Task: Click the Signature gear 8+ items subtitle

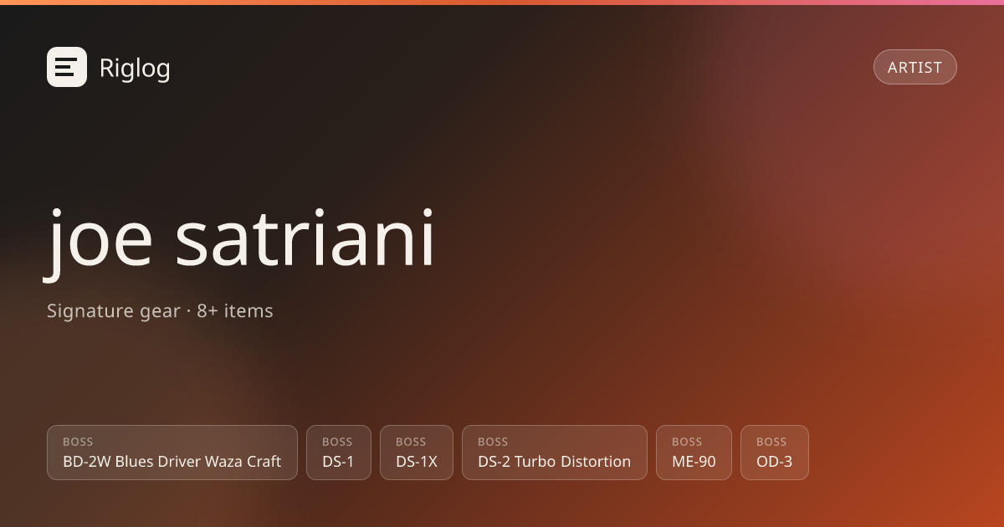Action: pyautogui.click(x=160, y=311)
